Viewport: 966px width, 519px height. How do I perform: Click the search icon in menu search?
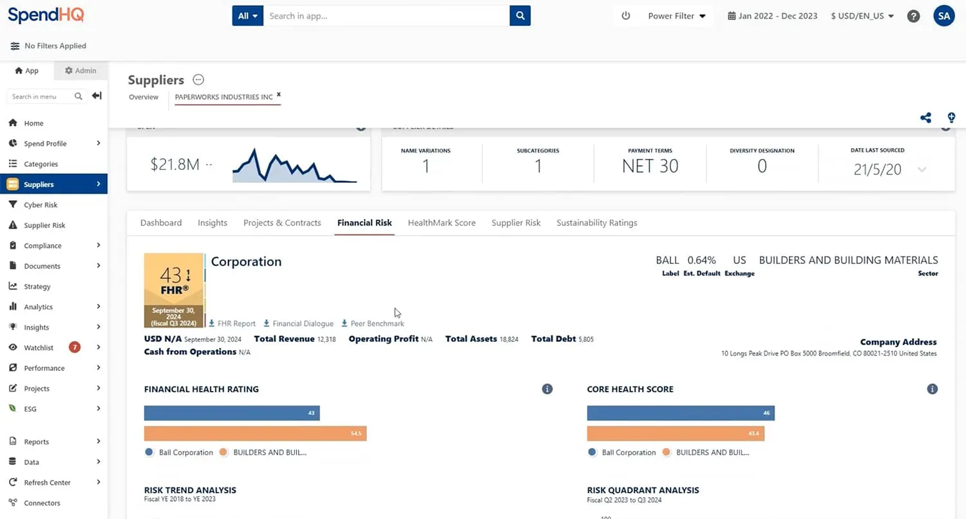coord(79,97)
